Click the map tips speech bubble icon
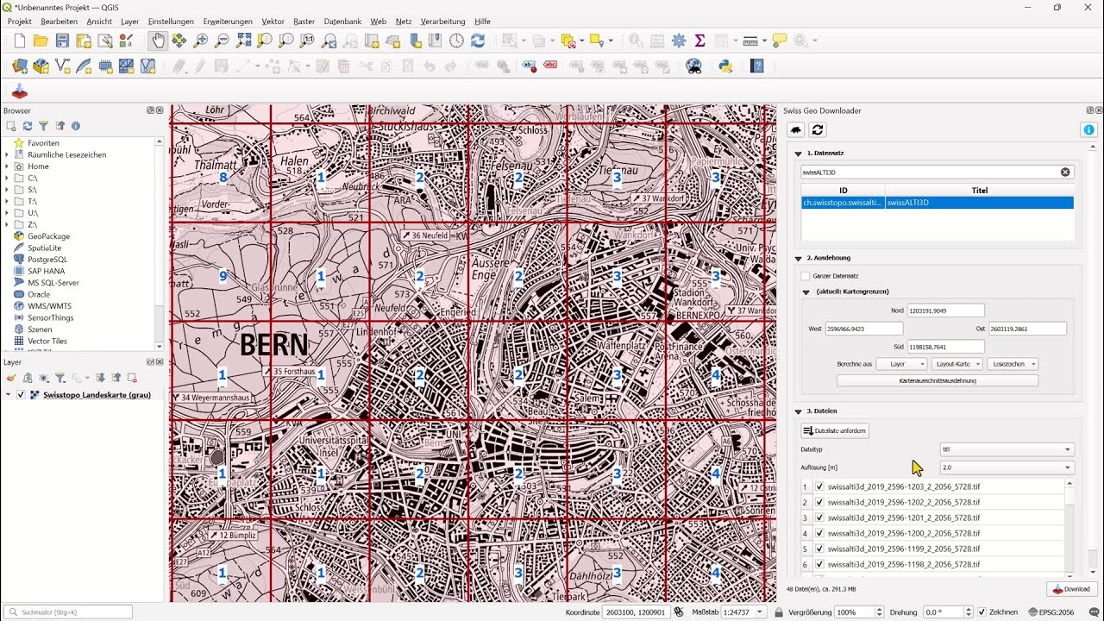The width and height of the screenshot is (1104, 621). (x=780, y=41)
